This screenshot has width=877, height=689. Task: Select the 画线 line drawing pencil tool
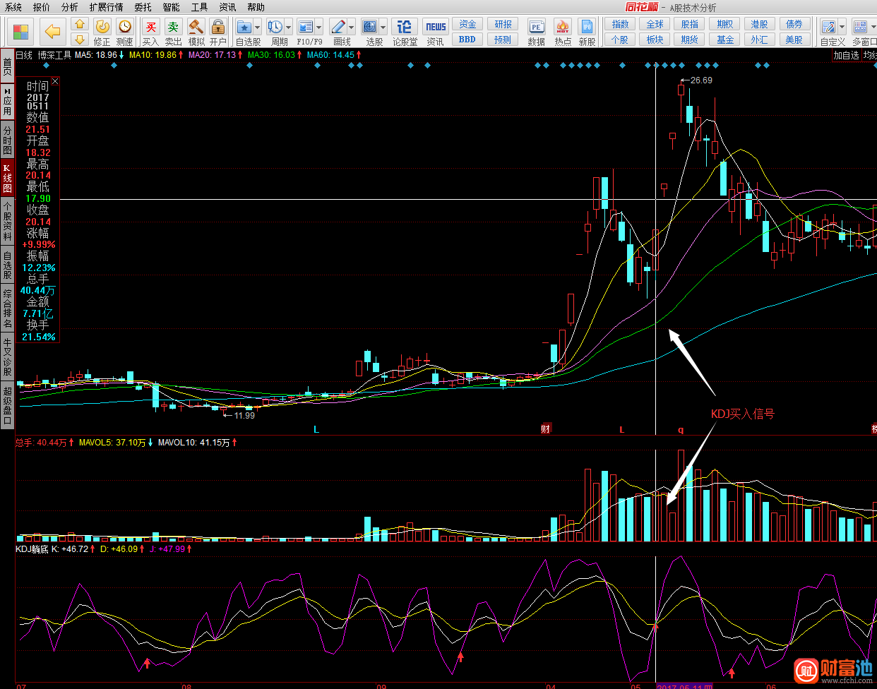(x=338, y=28)
